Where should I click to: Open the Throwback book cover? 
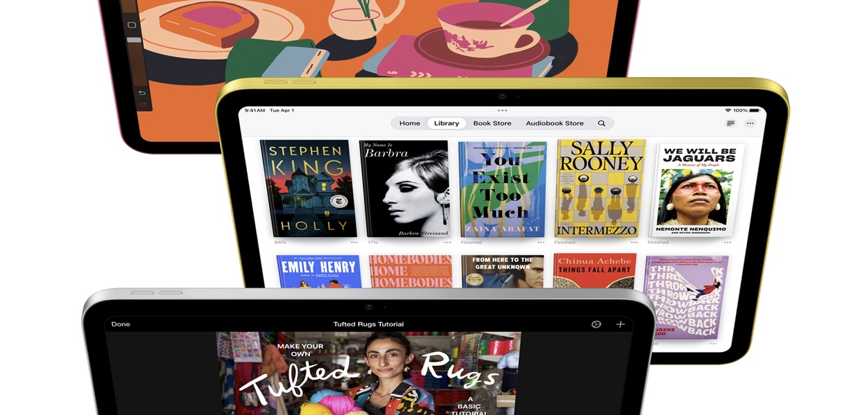click(x=686, y=297)
